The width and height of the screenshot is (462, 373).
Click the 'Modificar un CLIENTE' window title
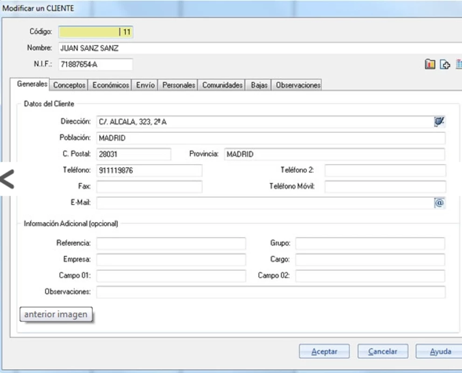click(38, 8)
